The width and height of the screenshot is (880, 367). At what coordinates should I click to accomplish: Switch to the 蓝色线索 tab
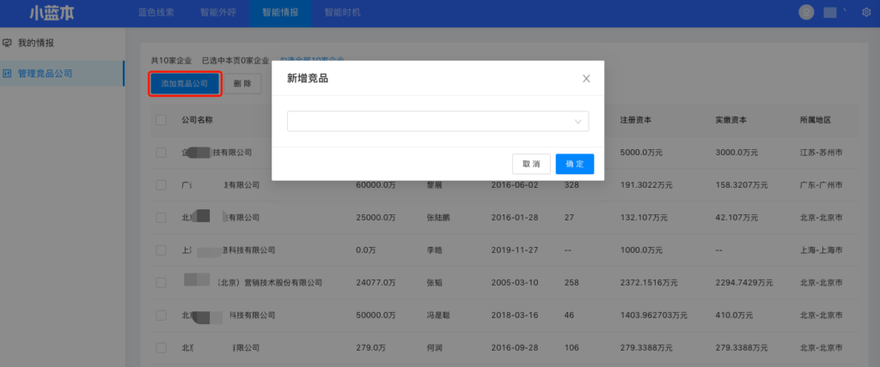156,13
